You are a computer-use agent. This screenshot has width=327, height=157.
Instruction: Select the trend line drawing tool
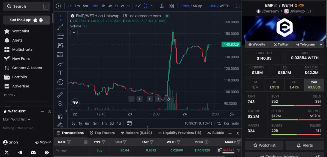60,27
